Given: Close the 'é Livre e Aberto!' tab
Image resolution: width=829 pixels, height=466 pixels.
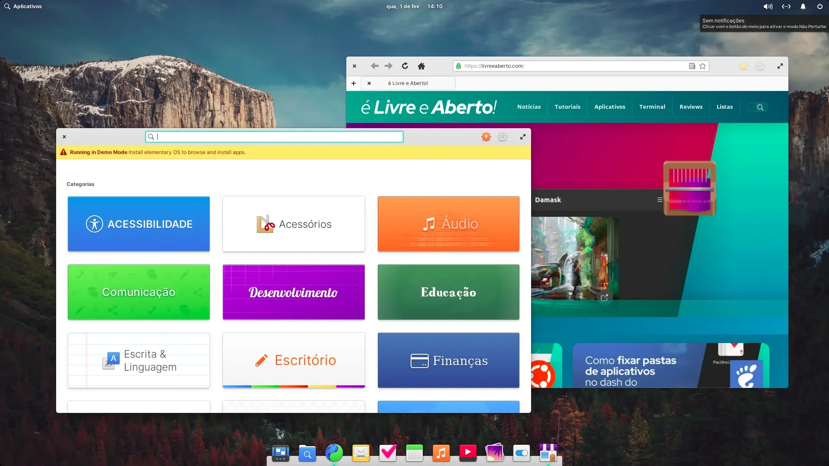Looking at the screenshot, I should click(369, 83).
